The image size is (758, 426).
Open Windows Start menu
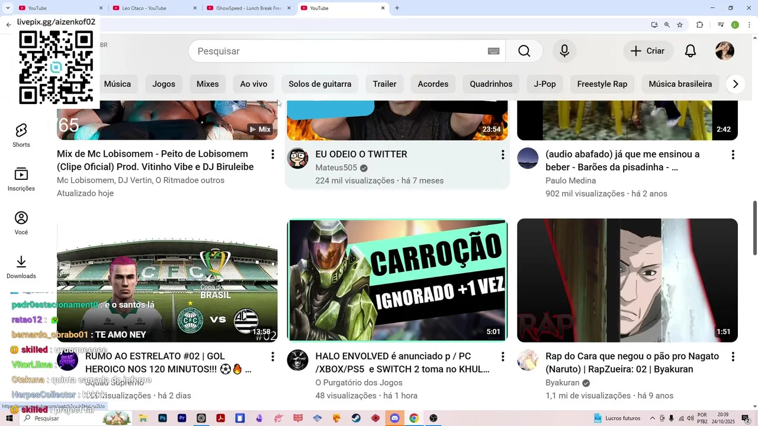(9, 418)
